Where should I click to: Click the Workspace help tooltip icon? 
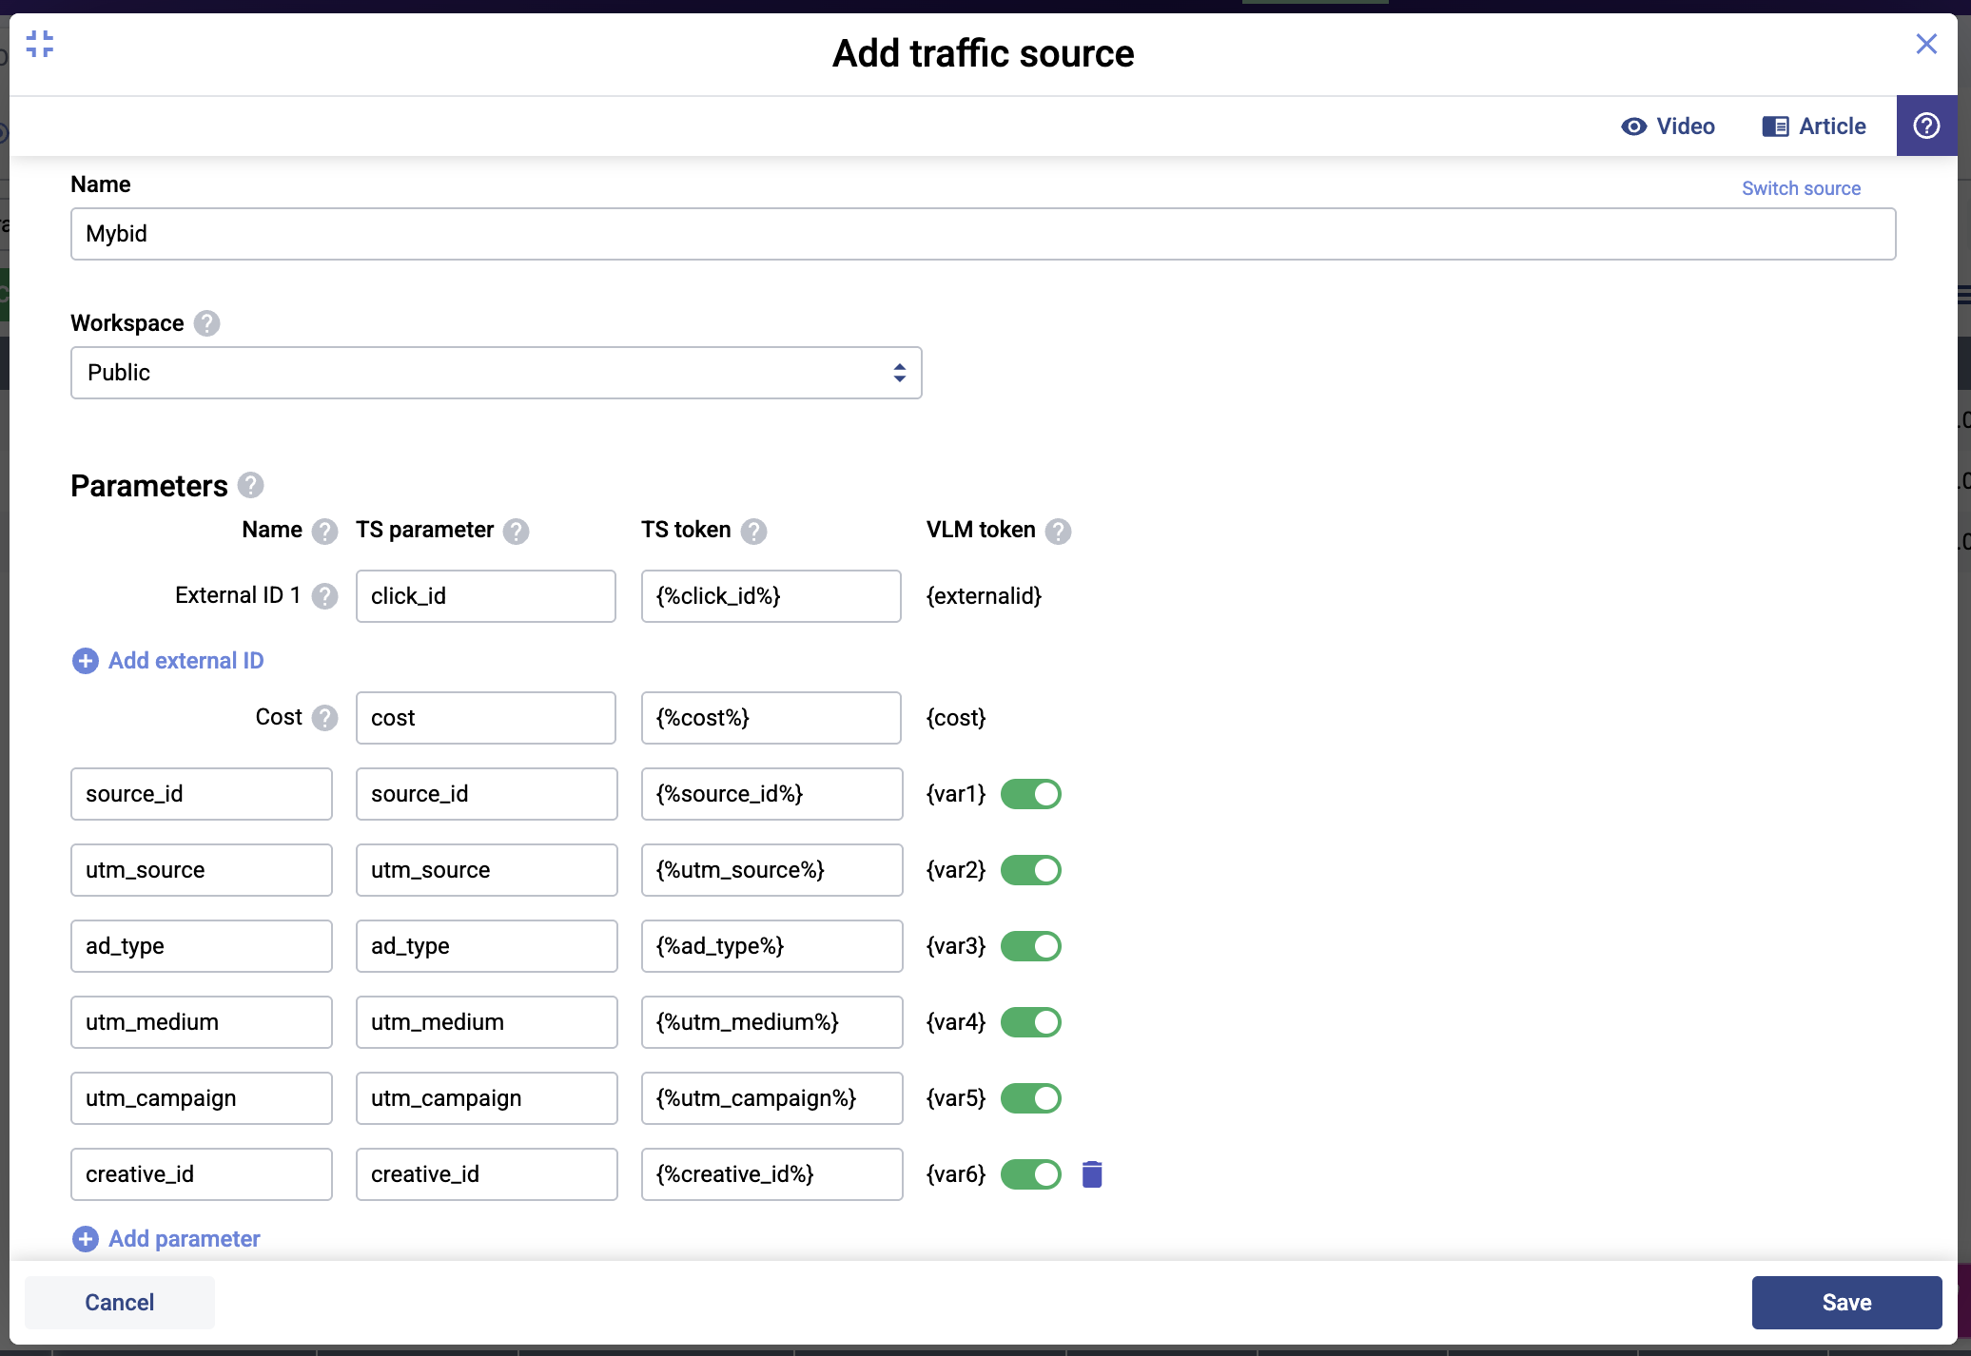click(x=206, y=323)
